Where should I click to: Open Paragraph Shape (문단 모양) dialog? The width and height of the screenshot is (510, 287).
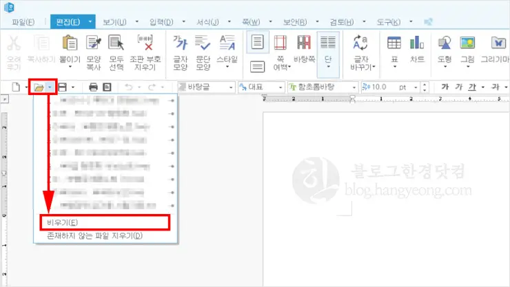tap(203, 43)
